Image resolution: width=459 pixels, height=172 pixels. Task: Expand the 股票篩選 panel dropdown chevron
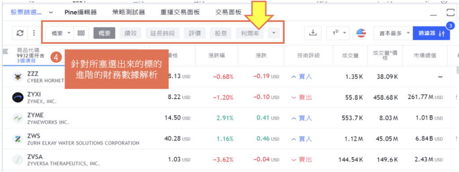pos(51,12)
